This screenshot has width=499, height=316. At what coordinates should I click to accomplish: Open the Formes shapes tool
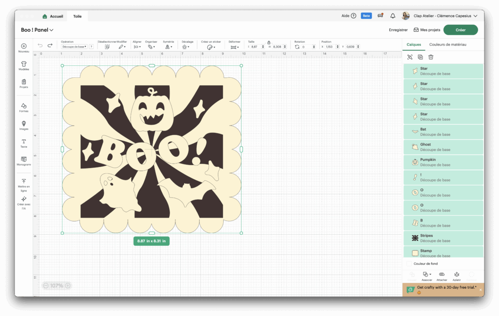(23, 106)
